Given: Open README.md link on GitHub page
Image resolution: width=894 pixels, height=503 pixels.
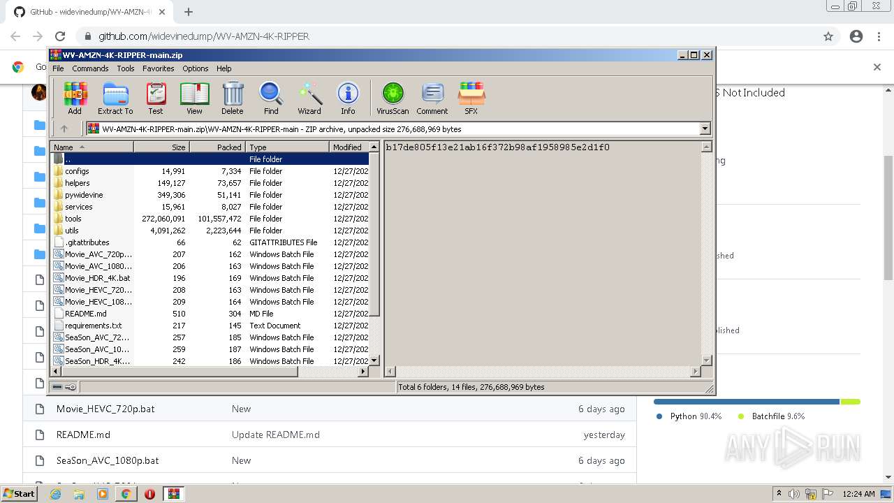Looking at the screenshot, I should tap(83, 435).
